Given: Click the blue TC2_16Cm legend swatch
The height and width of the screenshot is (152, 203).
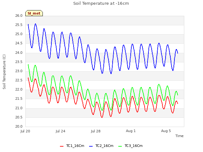Looking at the screenshot, I should pos(91,146).
